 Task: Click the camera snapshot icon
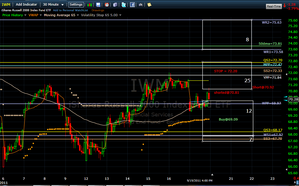coord(141,5)
